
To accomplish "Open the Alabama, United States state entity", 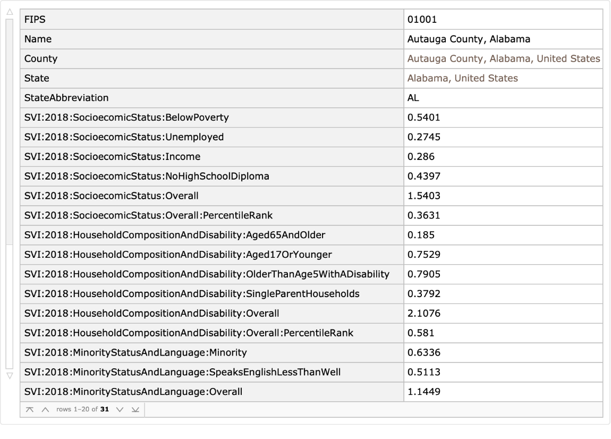I will (462, 78).
